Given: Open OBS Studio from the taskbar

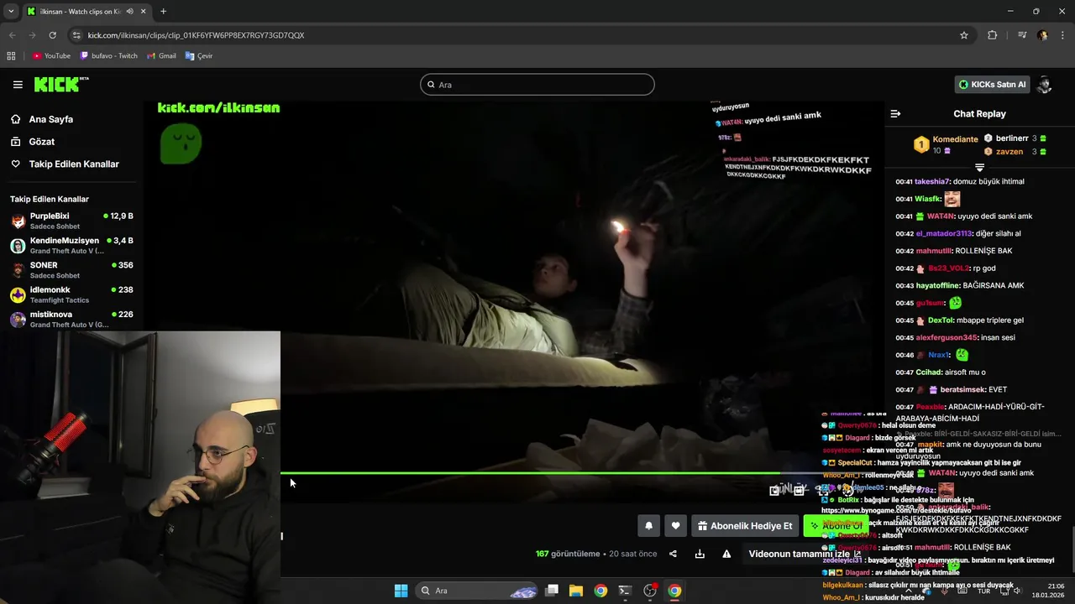Looking at the screenshot, I should [x=650, y=591].
